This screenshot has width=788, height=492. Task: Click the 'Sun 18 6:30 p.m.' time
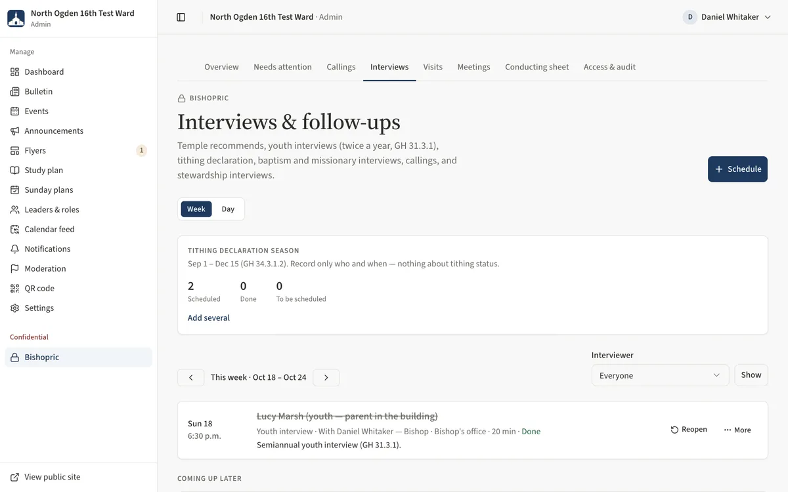coord(204,430)
